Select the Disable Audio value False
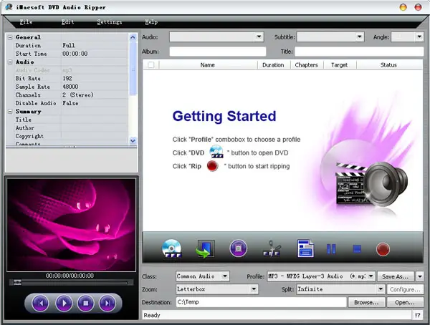The height and width of the screenshot is (325, 430). pyautogui.click(x=70, y=103)
